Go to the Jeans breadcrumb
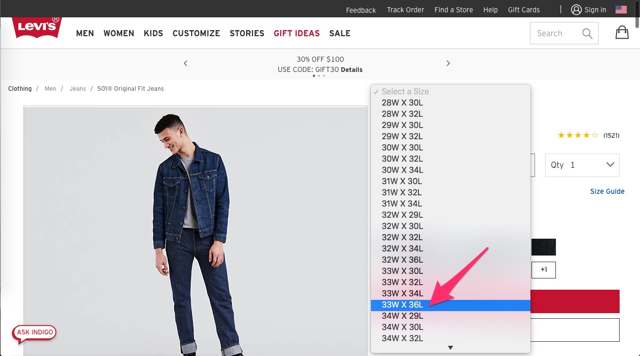The height and width of the screenshot is (356, 640). pyautogui.click(x=77, y=89)
